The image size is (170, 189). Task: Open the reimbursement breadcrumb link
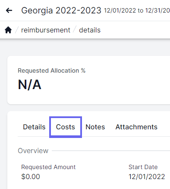coord(46,30)
